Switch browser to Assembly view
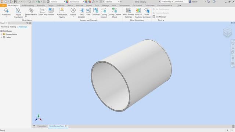 click(4, 27)
